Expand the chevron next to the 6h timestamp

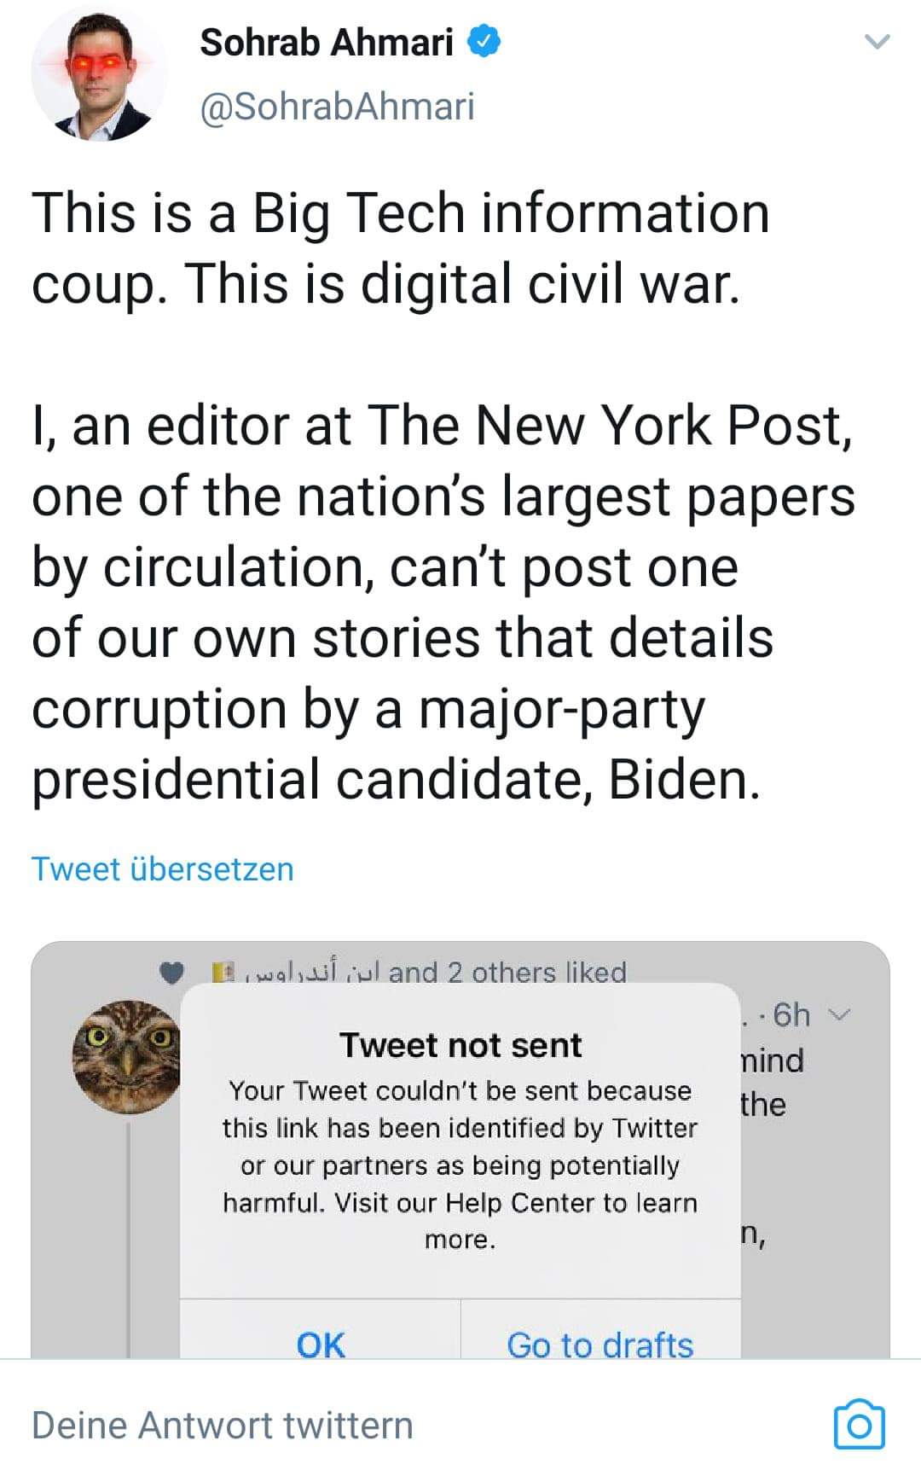[841, 1014]
